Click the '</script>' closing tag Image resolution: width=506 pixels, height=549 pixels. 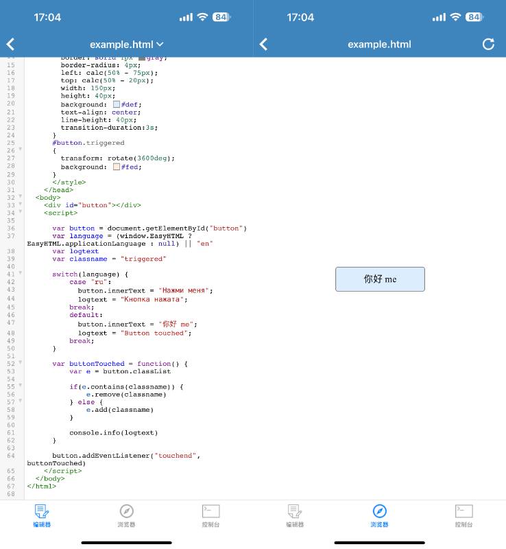tap(62, 471)
